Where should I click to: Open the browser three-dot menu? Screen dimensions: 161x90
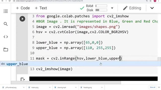point(159,1)
